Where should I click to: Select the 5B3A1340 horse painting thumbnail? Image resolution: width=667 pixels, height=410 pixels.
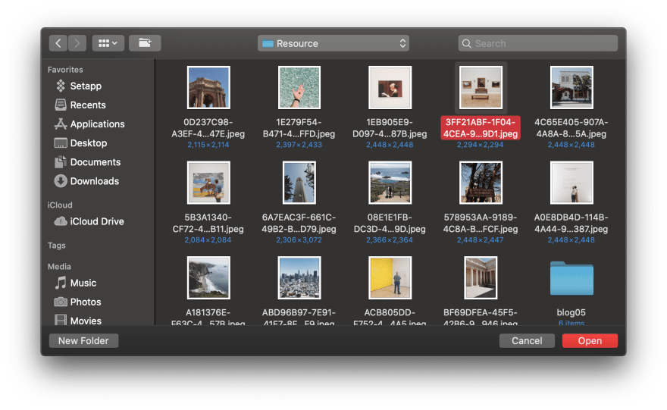click(208, 183)
